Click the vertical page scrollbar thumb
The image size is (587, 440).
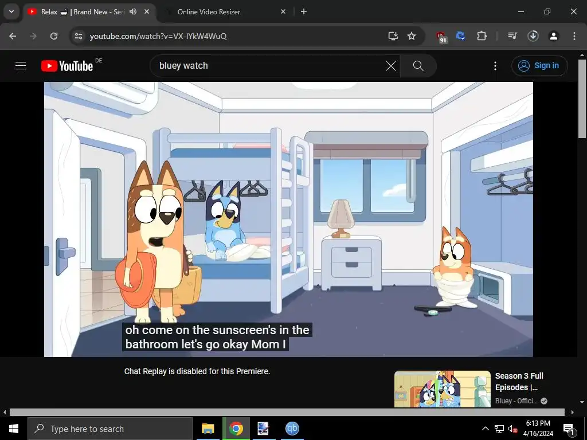(582, 99)
